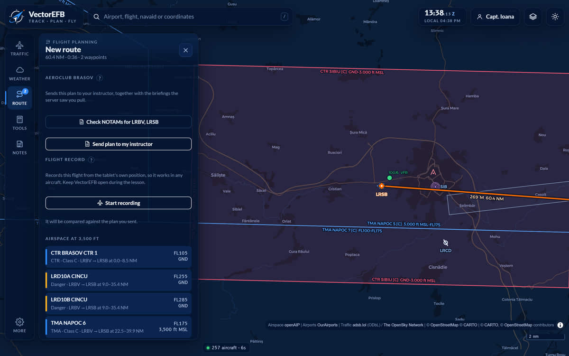Screen dimensions: 569x356
Task: Click the Cisnădie town label on map
Action: pos(438,267)
